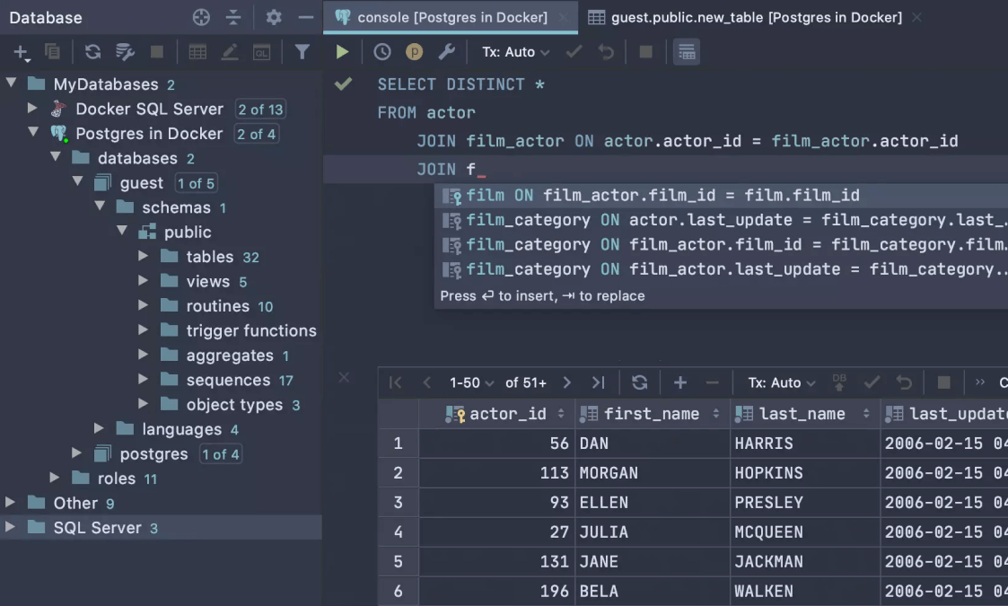
Task: Delete row with the minus icon
Action: (713, 382)
